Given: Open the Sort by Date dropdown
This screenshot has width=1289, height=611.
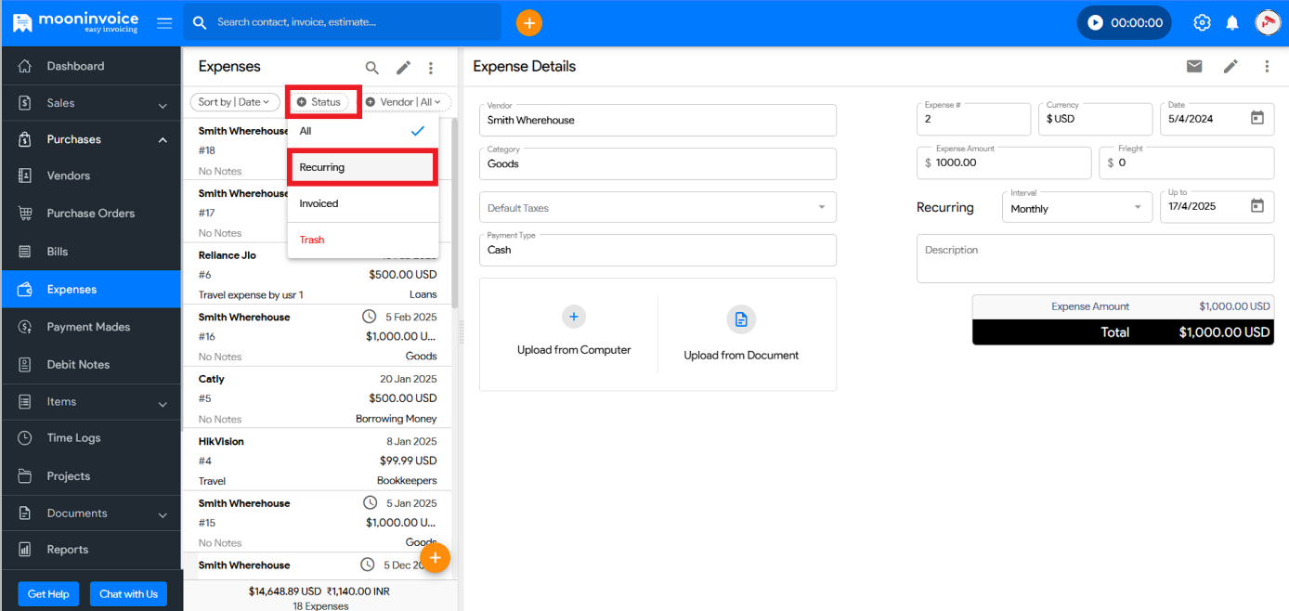Looking at the screenshot, I should pyautogui.click(x=234, y=102).
